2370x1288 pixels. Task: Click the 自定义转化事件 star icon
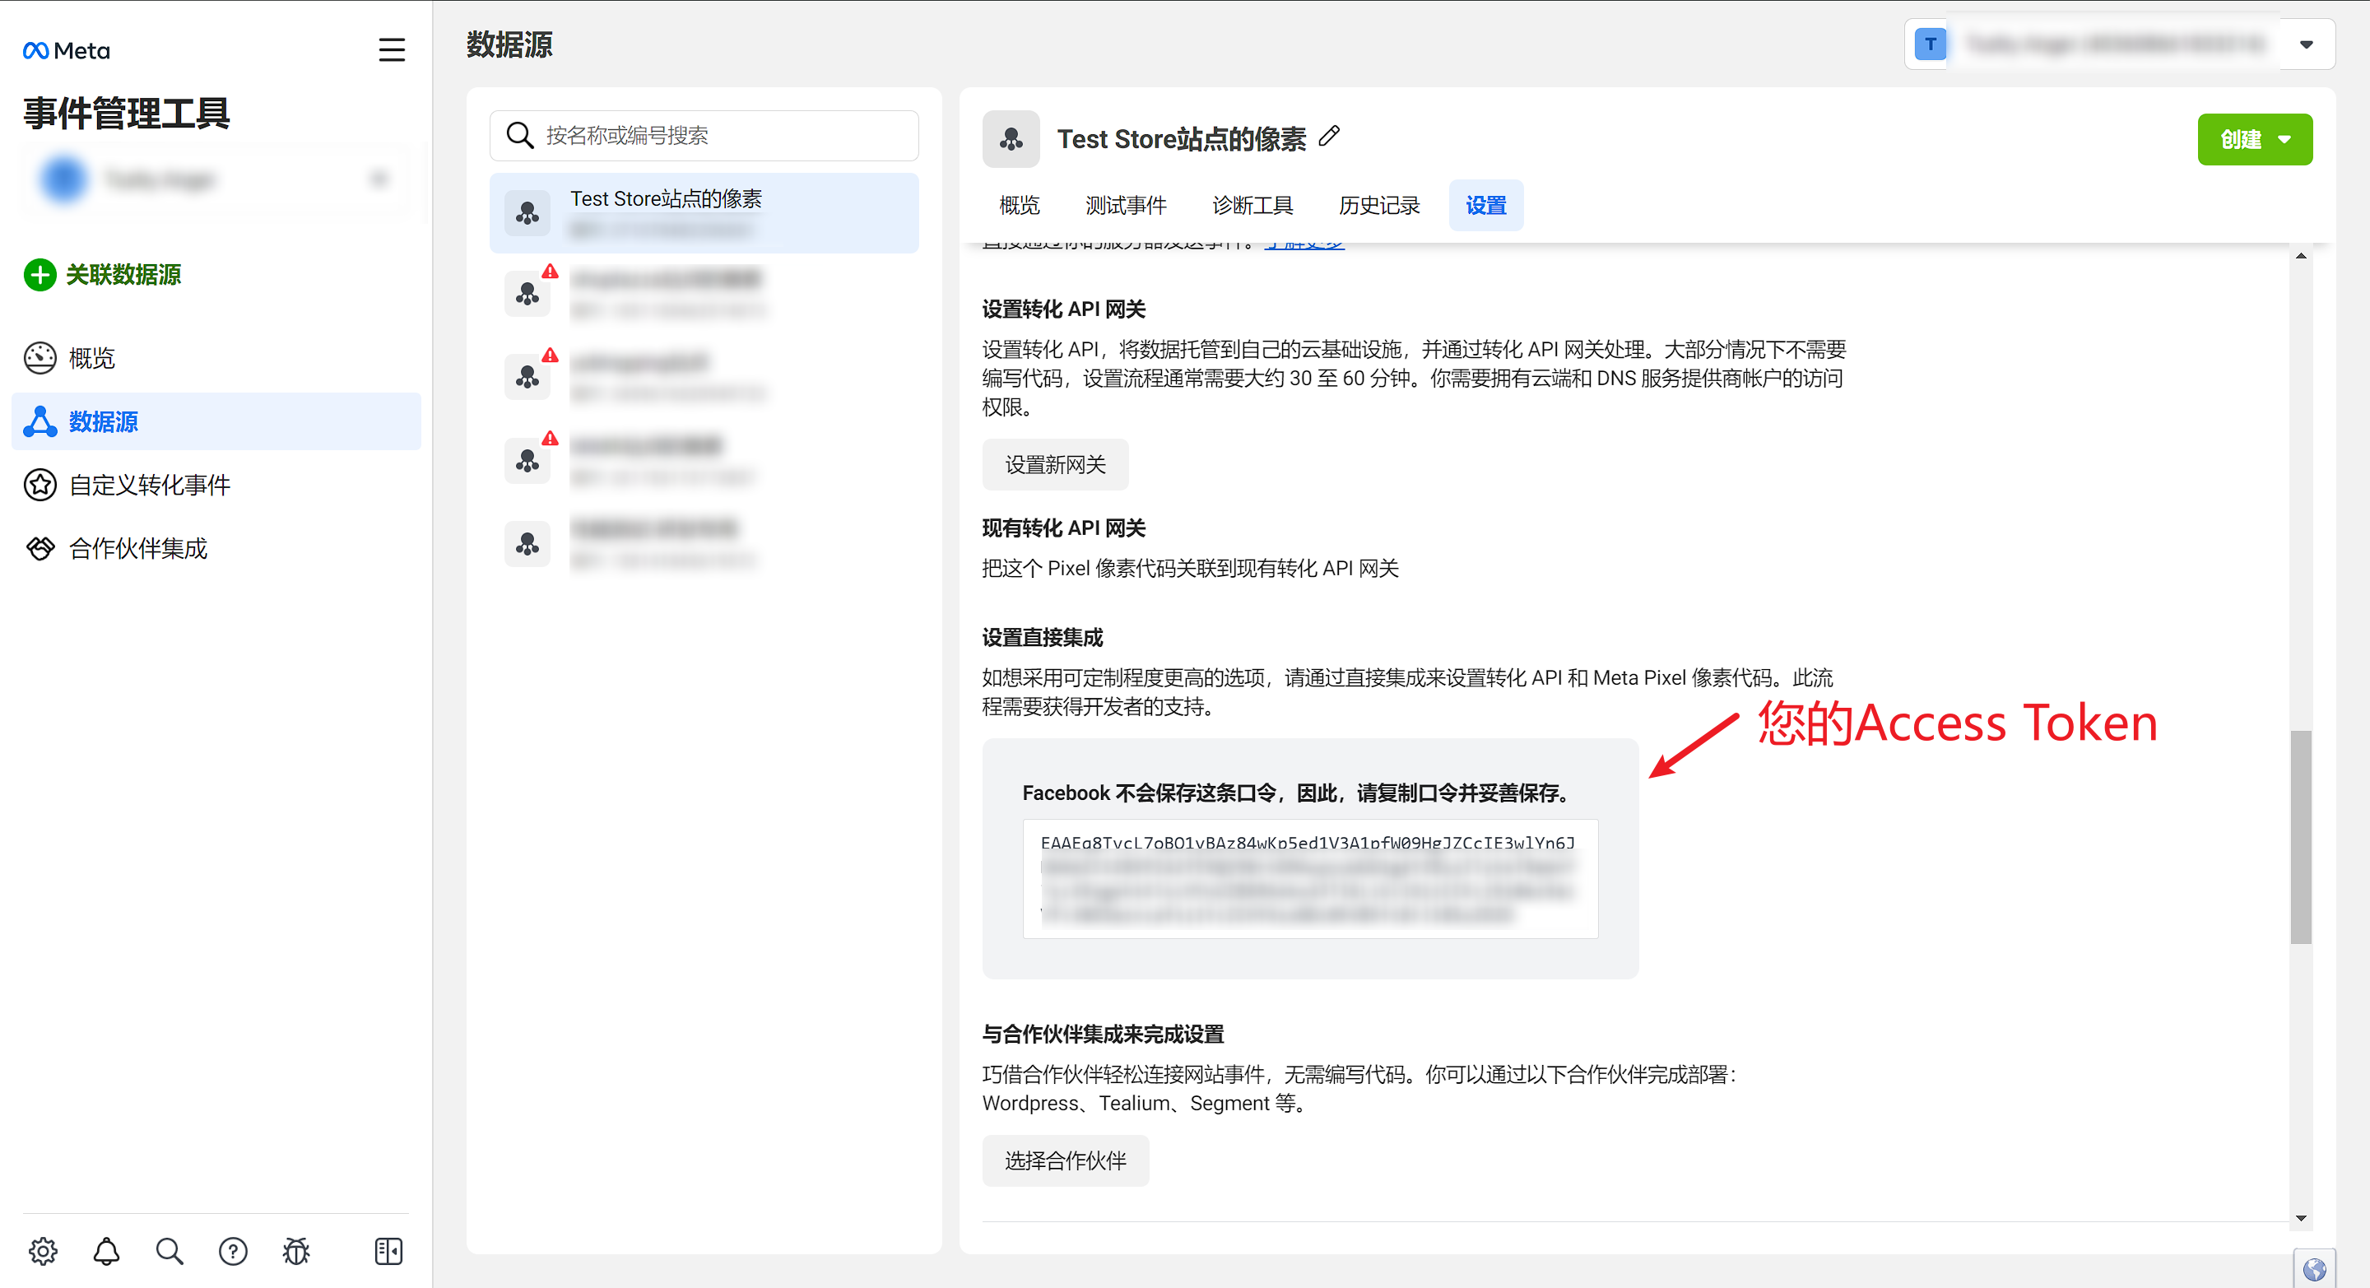pos(39,485)
